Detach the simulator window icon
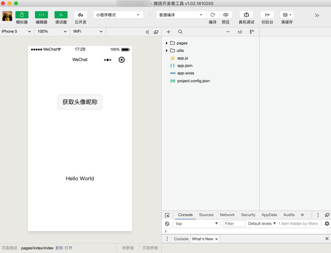 pyautogui.click(x=156, y=32)
